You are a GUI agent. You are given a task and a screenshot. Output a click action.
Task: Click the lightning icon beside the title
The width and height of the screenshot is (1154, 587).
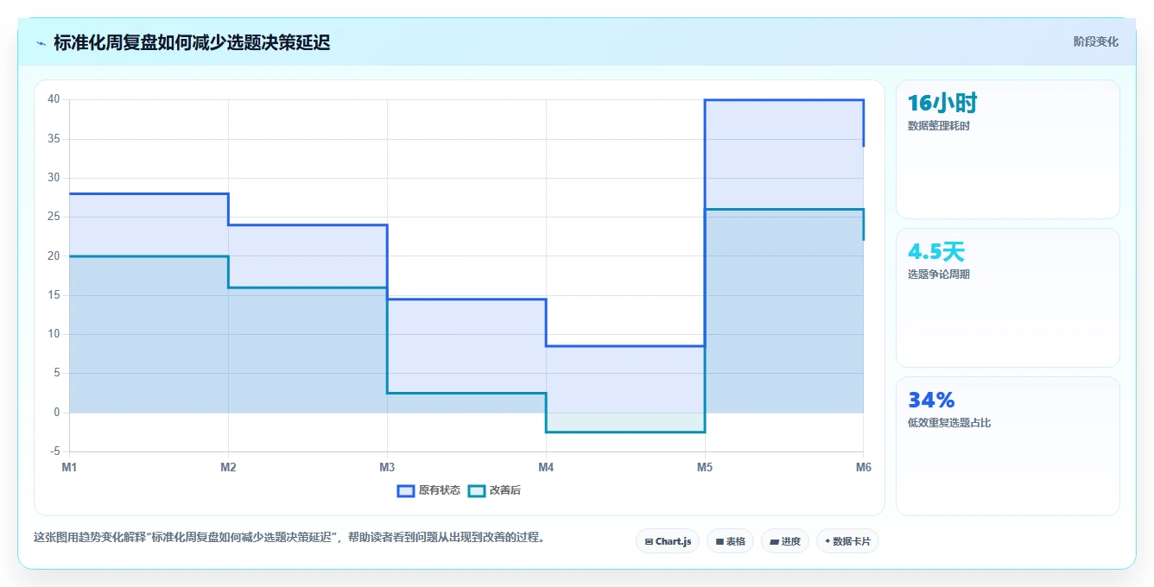[41, 42]
